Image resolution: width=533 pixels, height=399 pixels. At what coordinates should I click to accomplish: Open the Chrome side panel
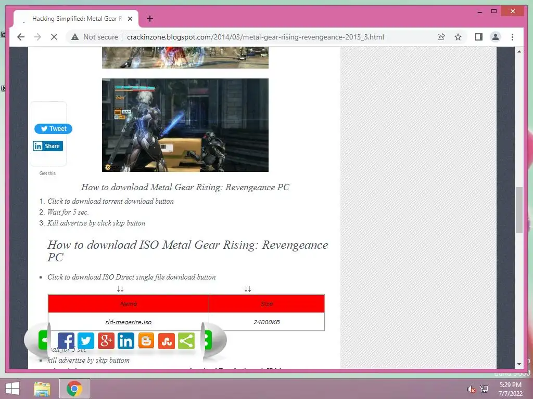(x=479, y=37)
